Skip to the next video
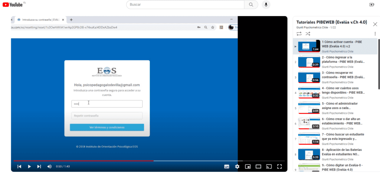380x174 pixels. (x=39, y=167)
